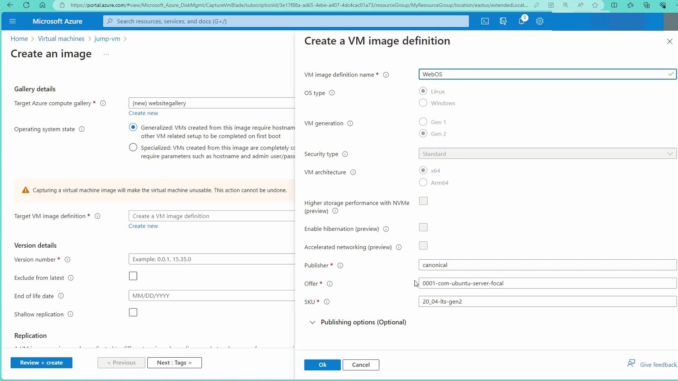Show info icon for Version number
Image resolution: width=678 pixels, height=381 pixels.
tap(67, 260)
